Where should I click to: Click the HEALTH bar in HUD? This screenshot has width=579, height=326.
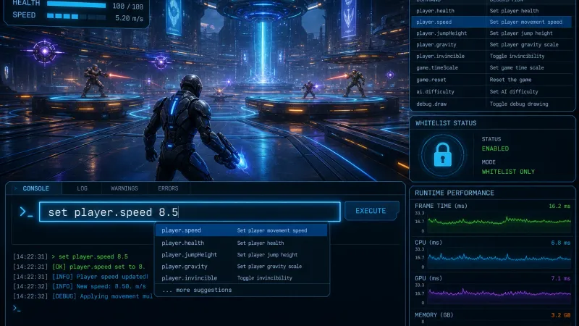click(76, 5)
